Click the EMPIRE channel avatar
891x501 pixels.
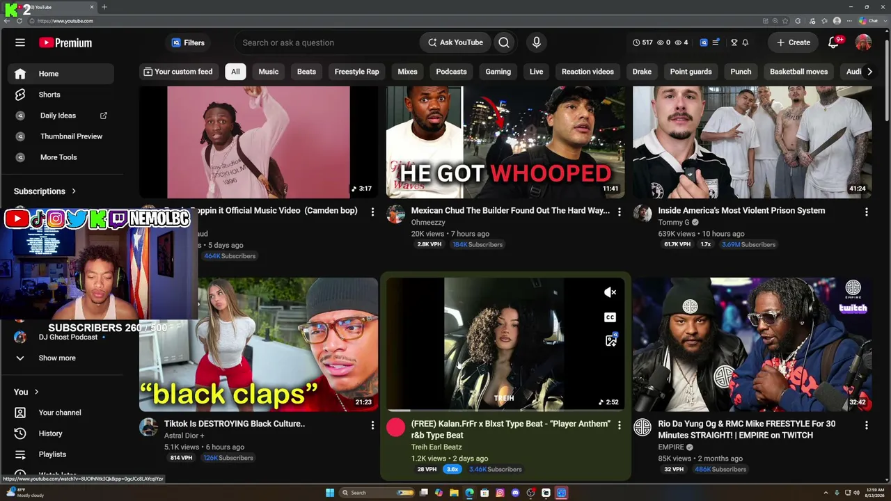(642, 427)
